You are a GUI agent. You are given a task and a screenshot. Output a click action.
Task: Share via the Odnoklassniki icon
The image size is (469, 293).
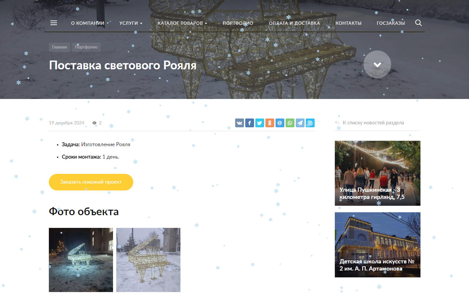[270, 123]
